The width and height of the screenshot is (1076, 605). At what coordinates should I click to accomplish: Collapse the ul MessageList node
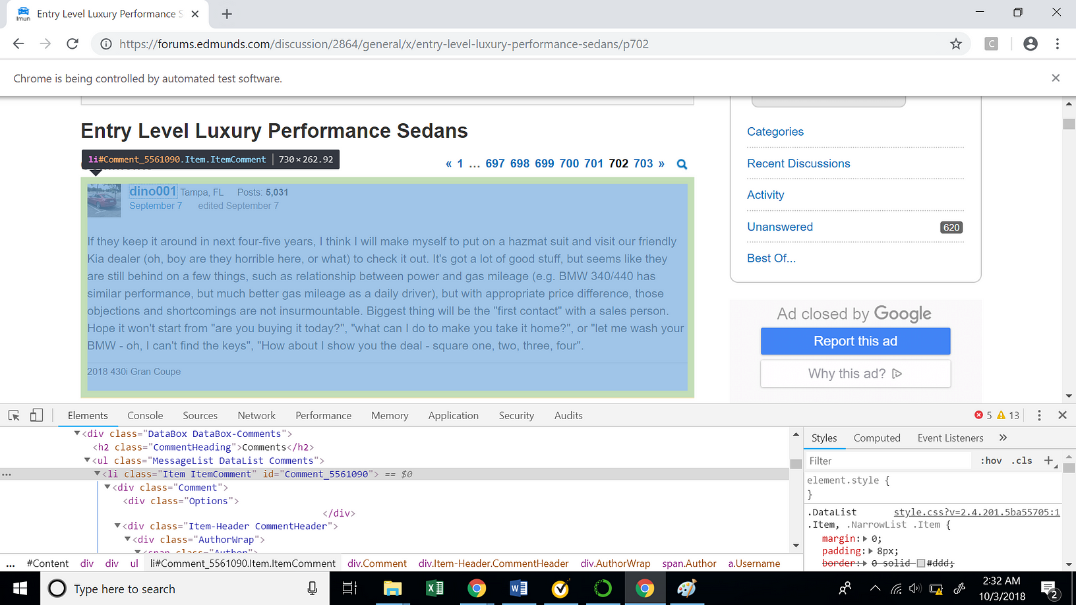87,461
